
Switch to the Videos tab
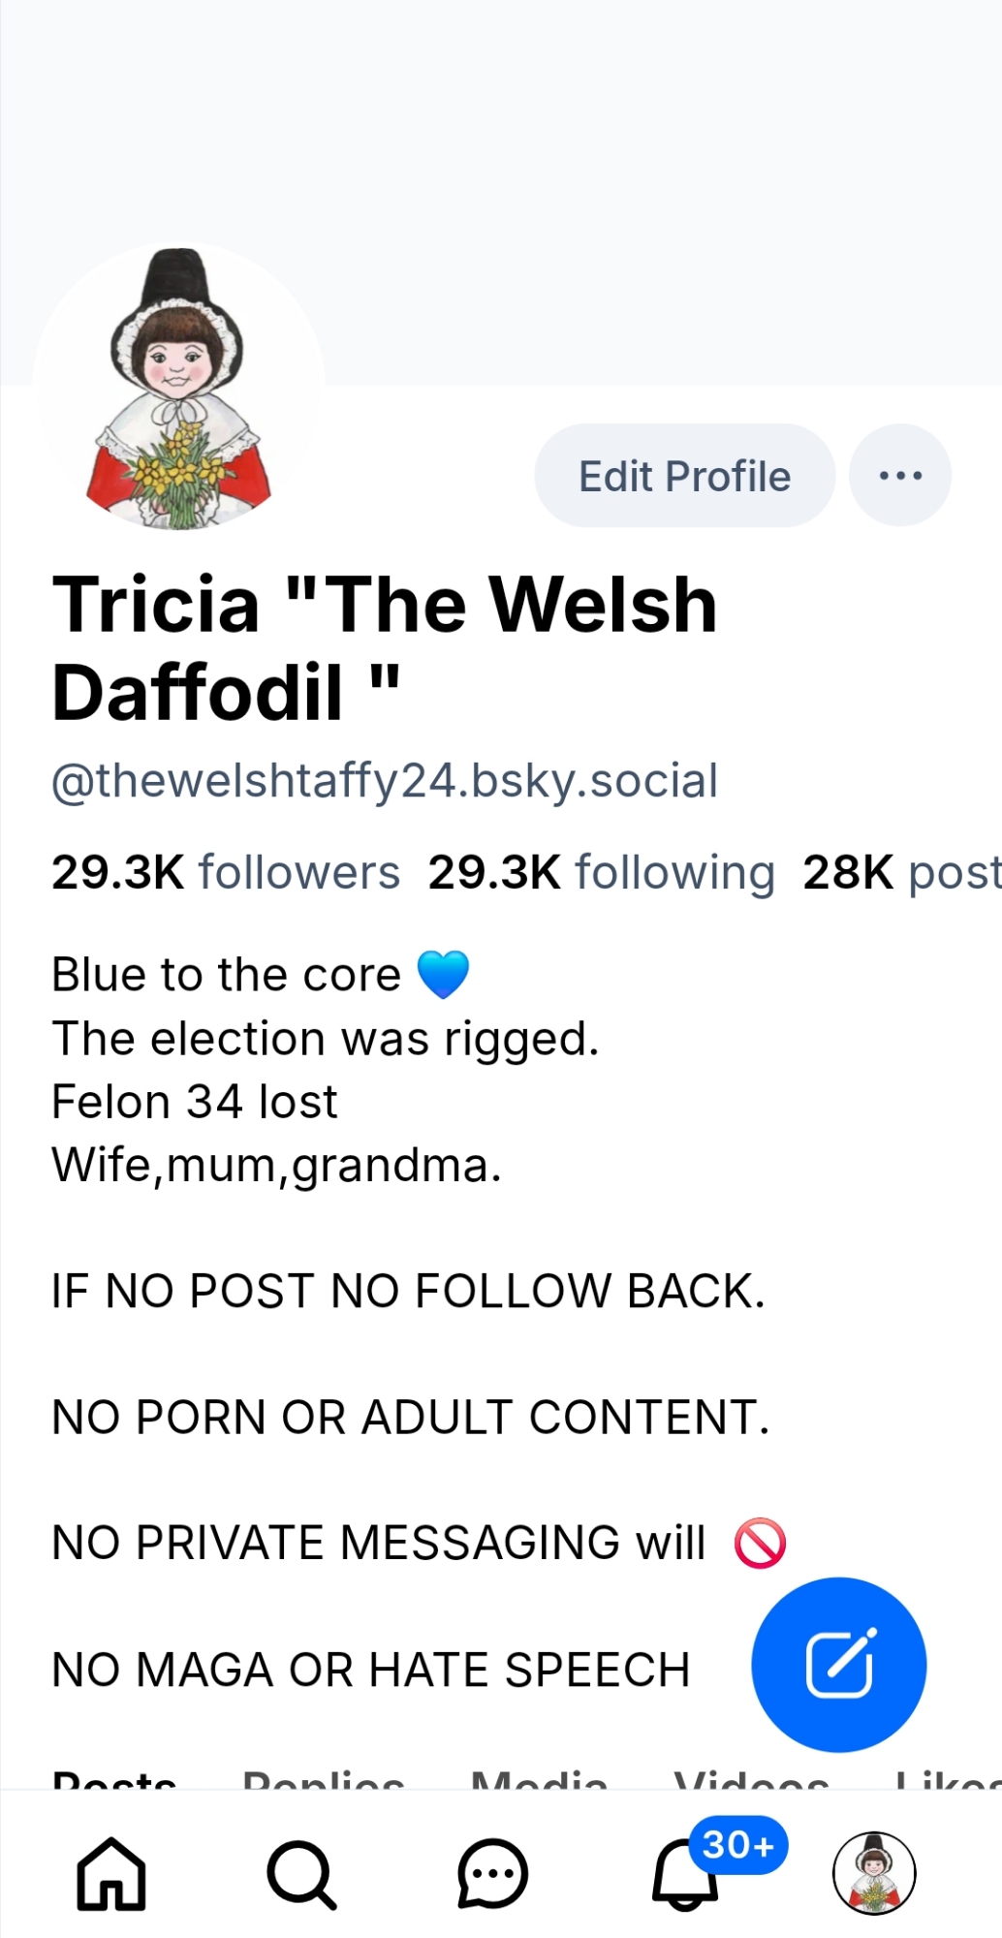751,1778
